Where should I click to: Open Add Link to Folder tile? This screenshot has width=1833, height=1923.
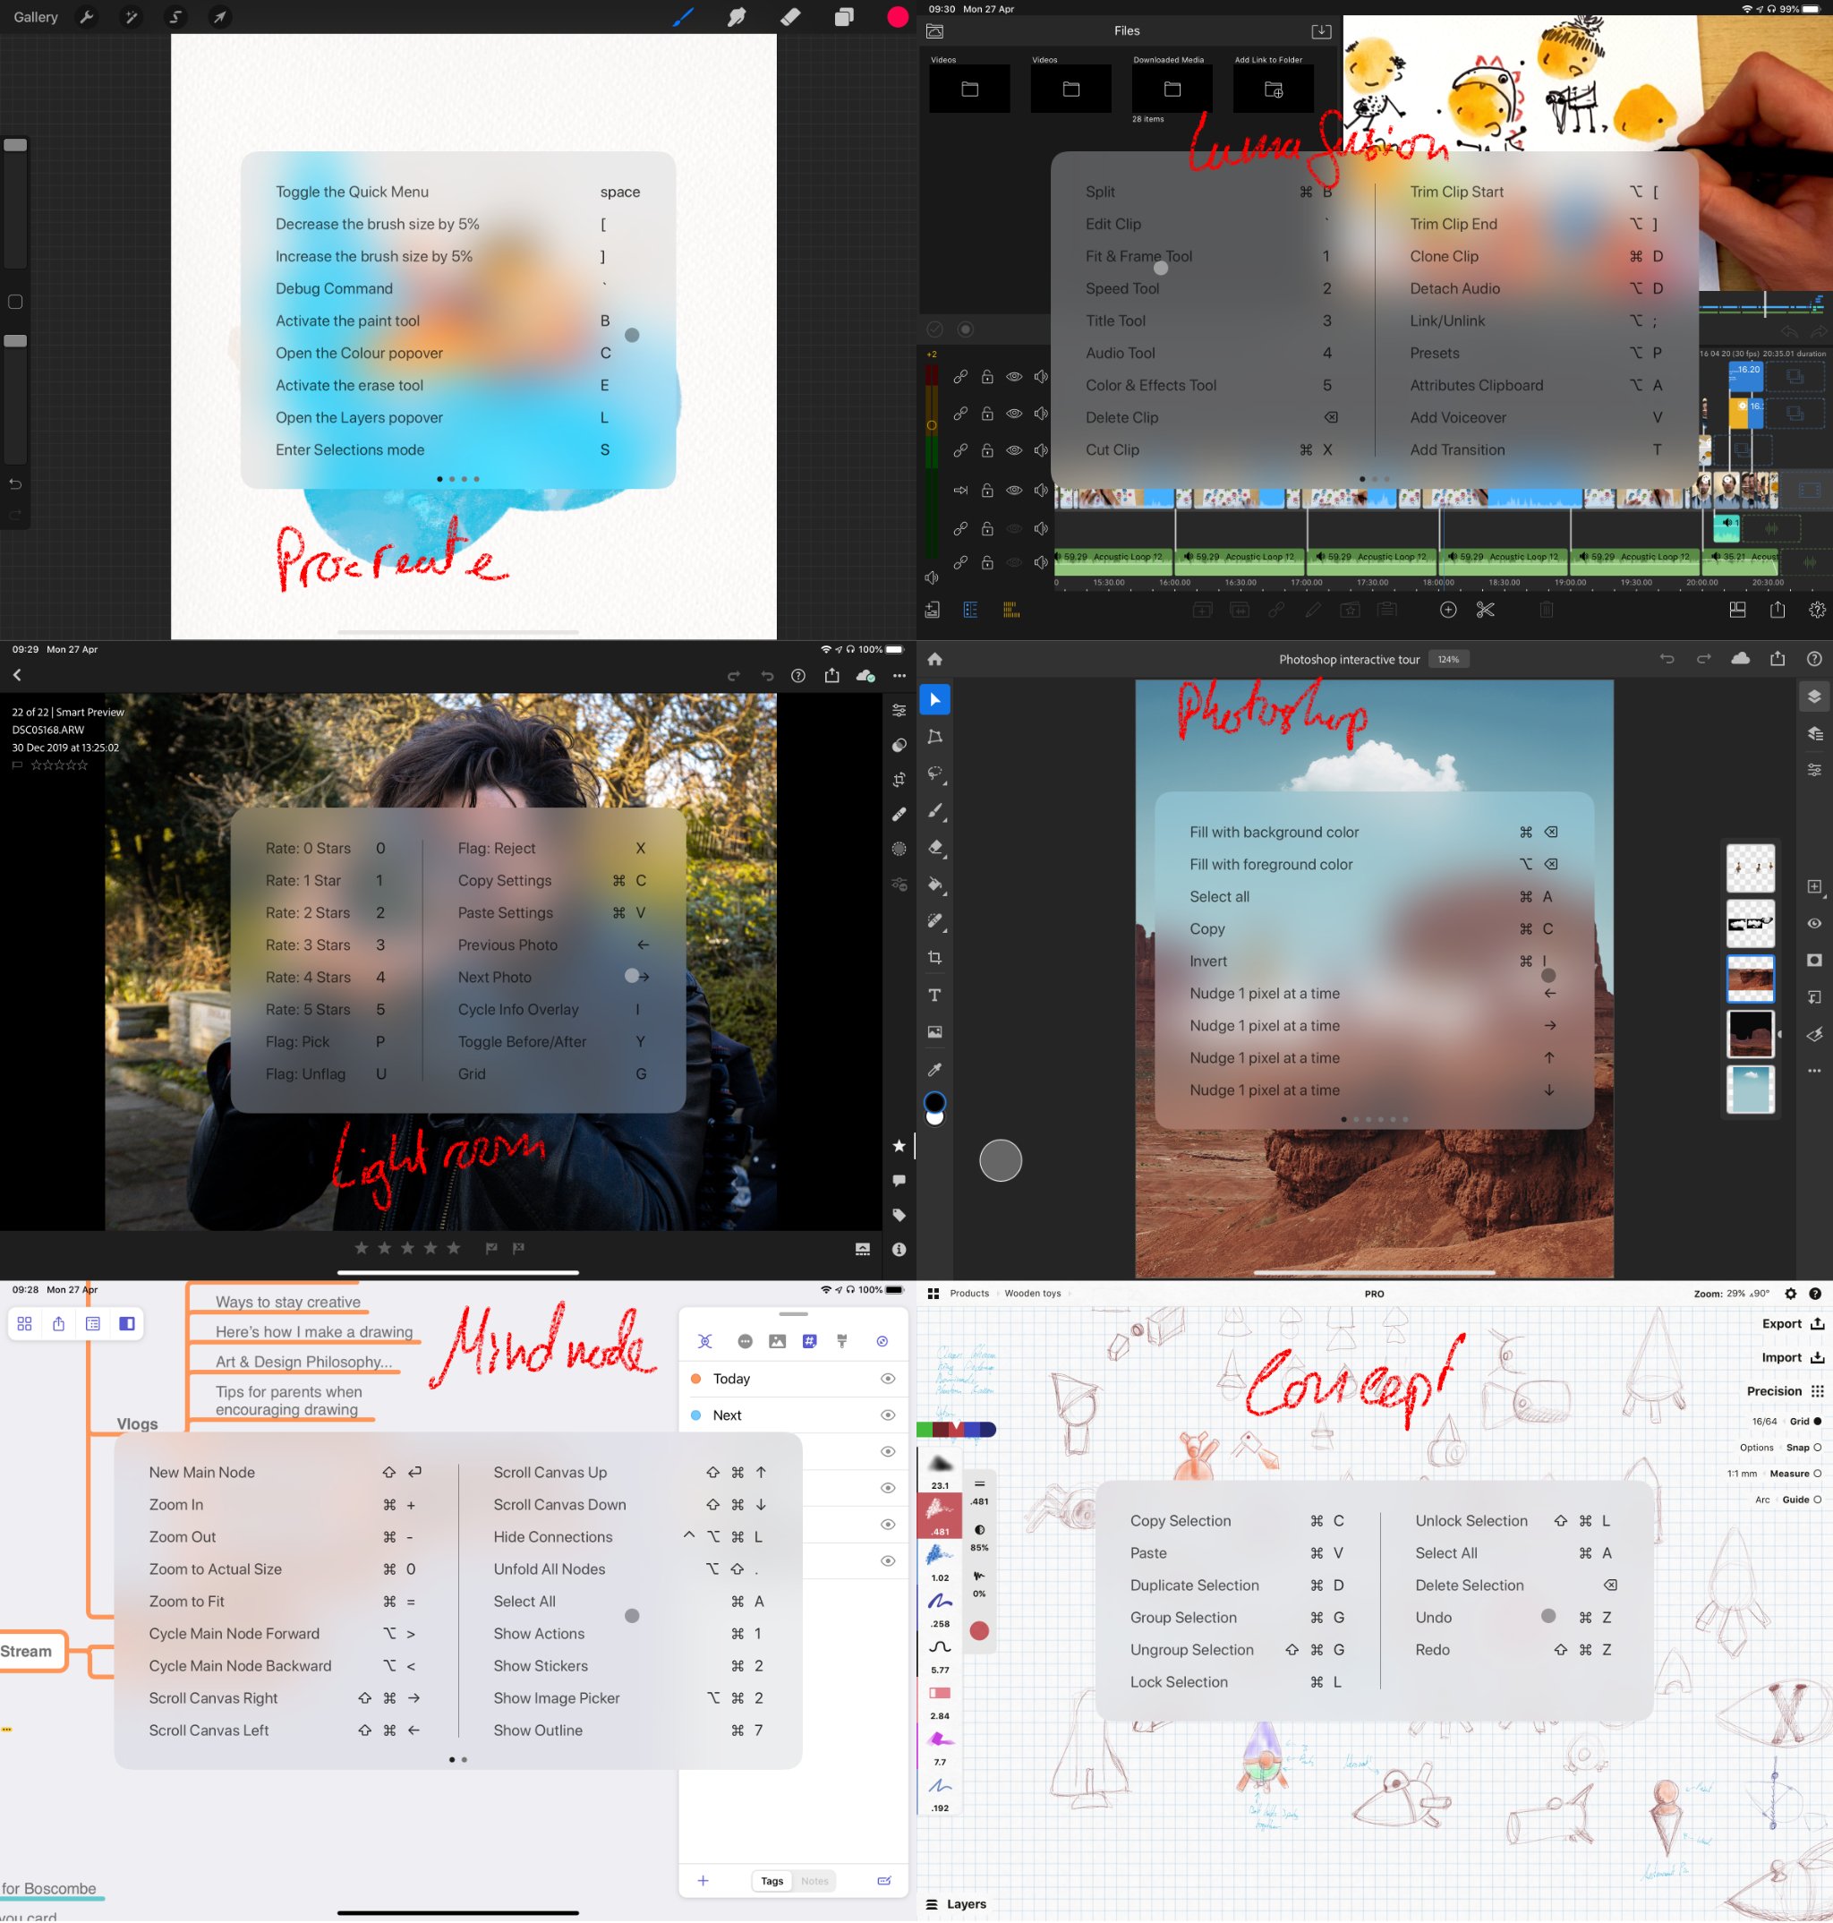pyautogui.click(x=1273, y=89)
